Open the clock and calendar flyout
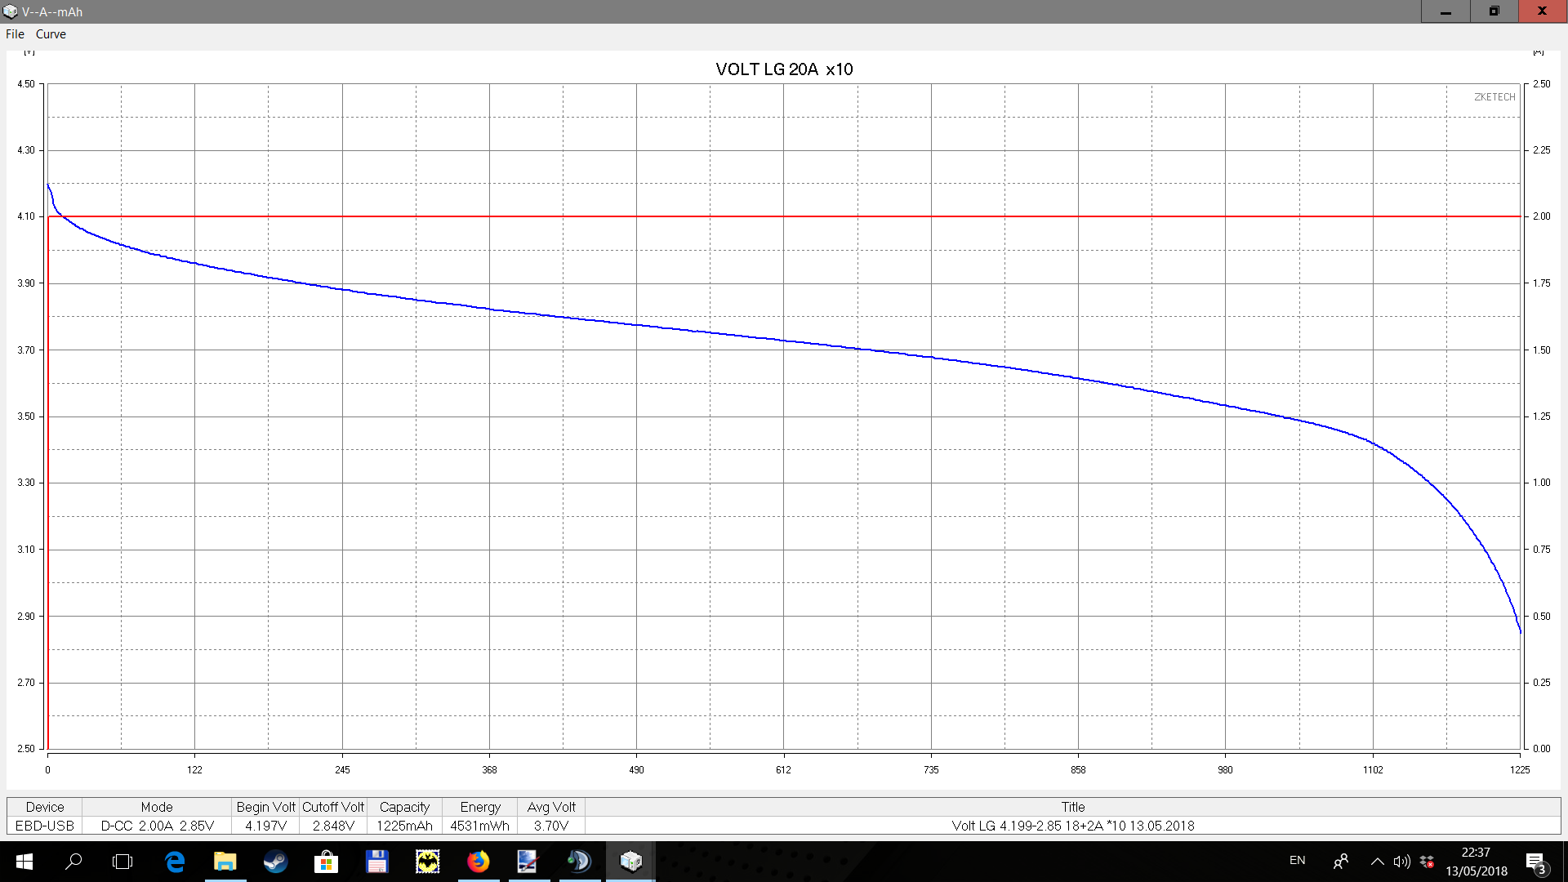The image size is (1568, 882). tap(1476, 862)
